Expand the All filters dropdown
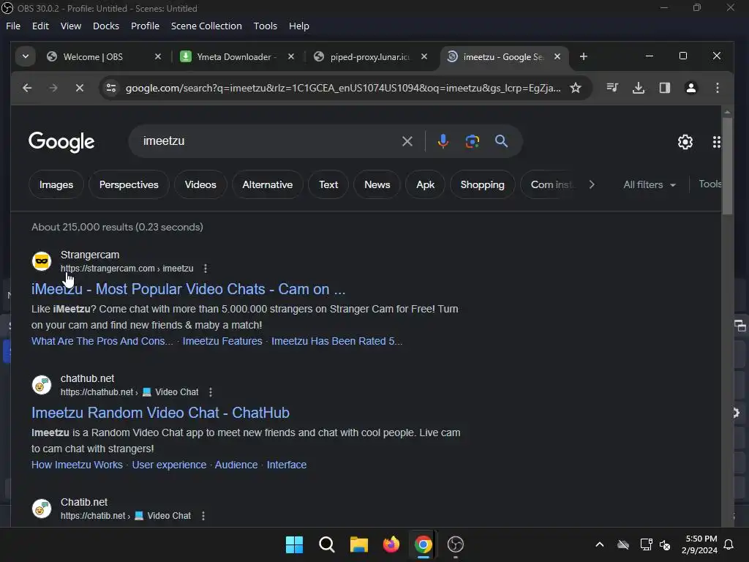Viewport: 749px width, 562px height. click(650, 184)
